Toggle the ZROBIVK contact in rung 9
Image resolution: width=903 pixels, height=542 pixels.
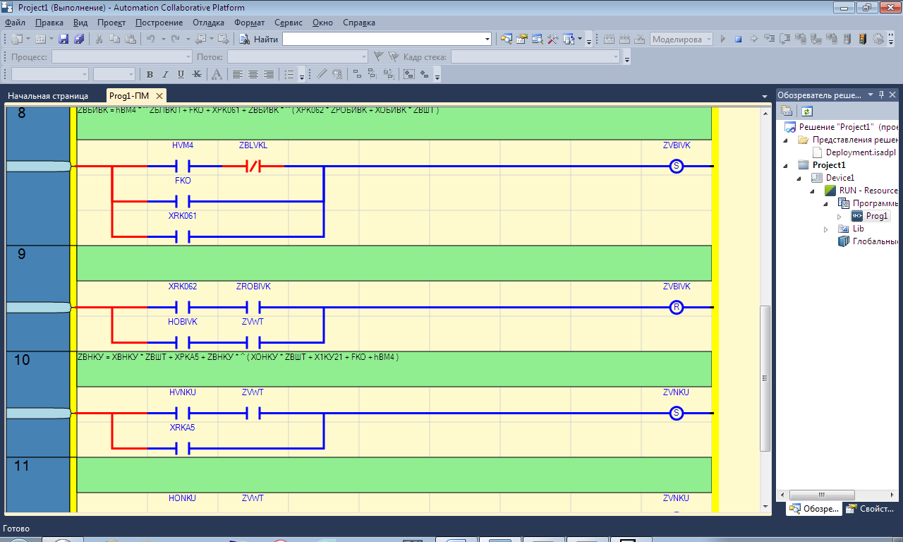(x=253, y=308)
